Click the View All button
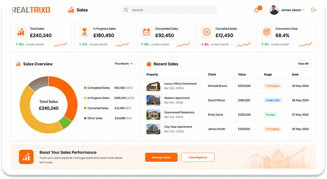The width and height of the screenshot is (327, 179). 303,64
